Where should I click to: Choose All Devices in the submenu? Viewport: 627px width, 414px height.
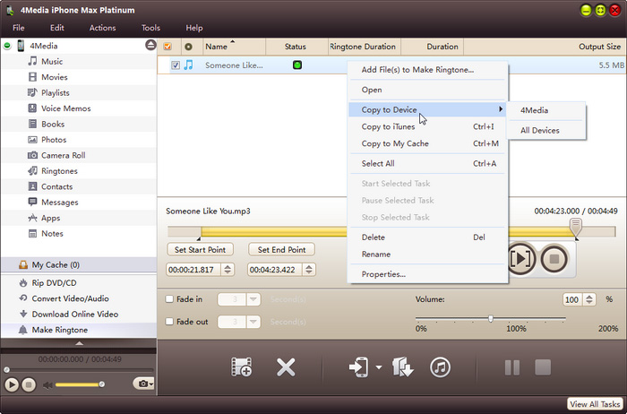540,131
